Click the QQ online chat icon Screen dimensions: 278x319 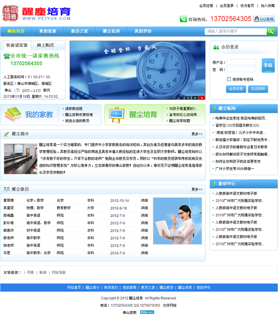[x=264, y=19]
